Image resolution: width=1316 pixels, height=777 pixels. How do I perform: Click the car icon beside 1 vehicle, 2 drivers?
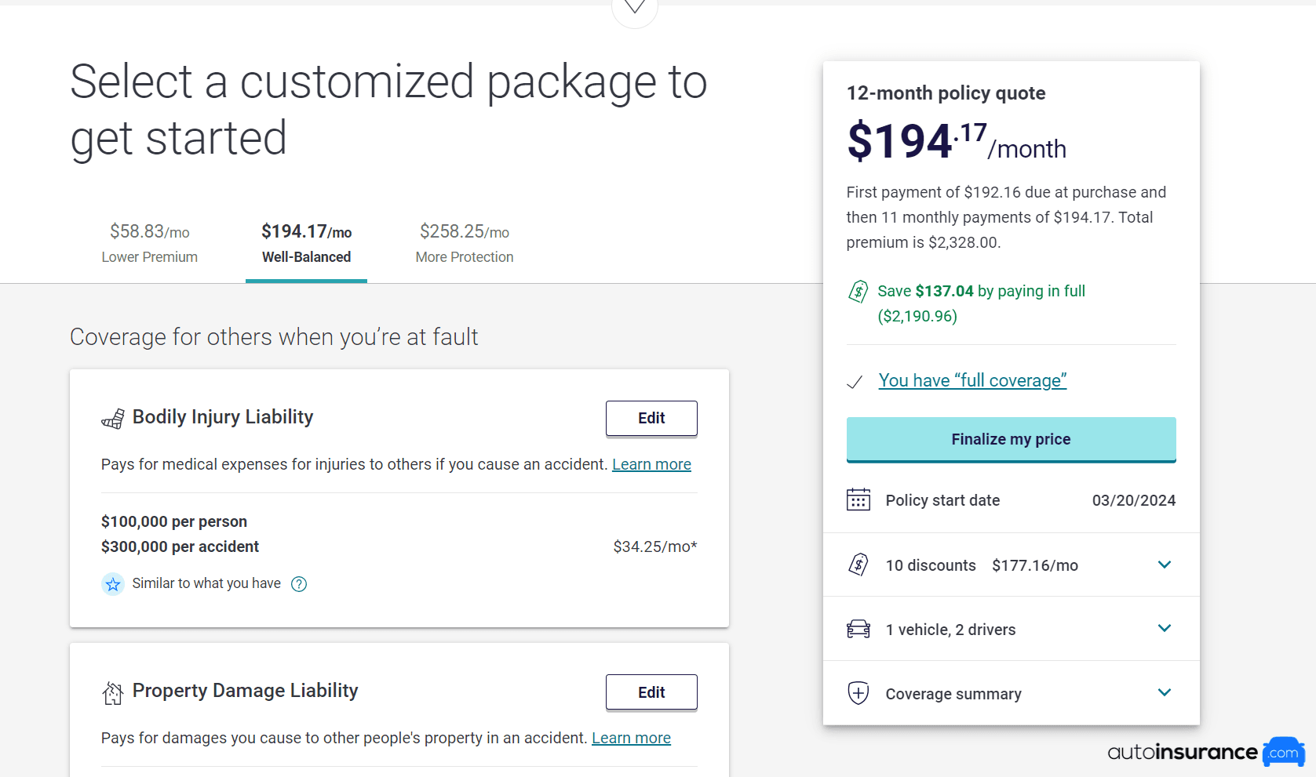point(859,628)
